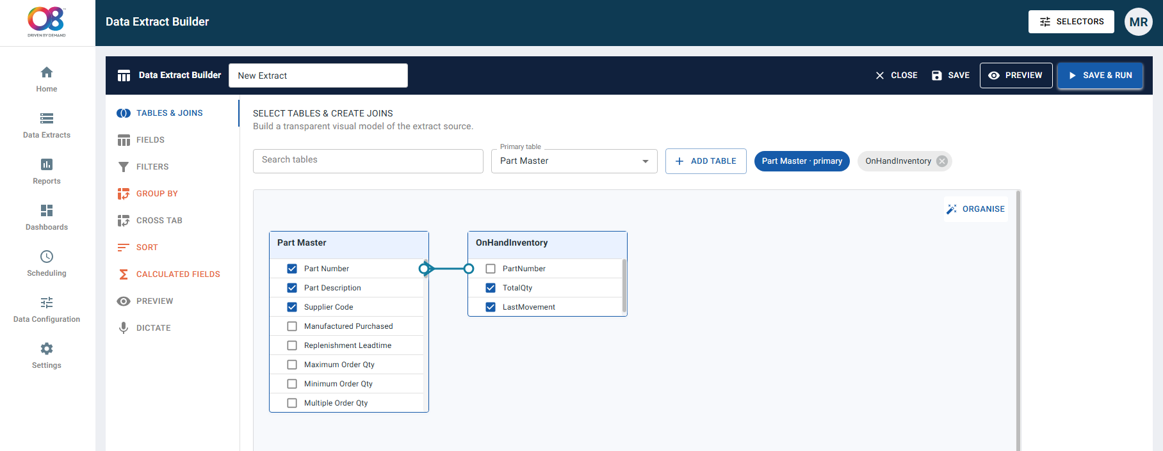
Task: Switch to the Group By tab
Action: click(173, 194)
